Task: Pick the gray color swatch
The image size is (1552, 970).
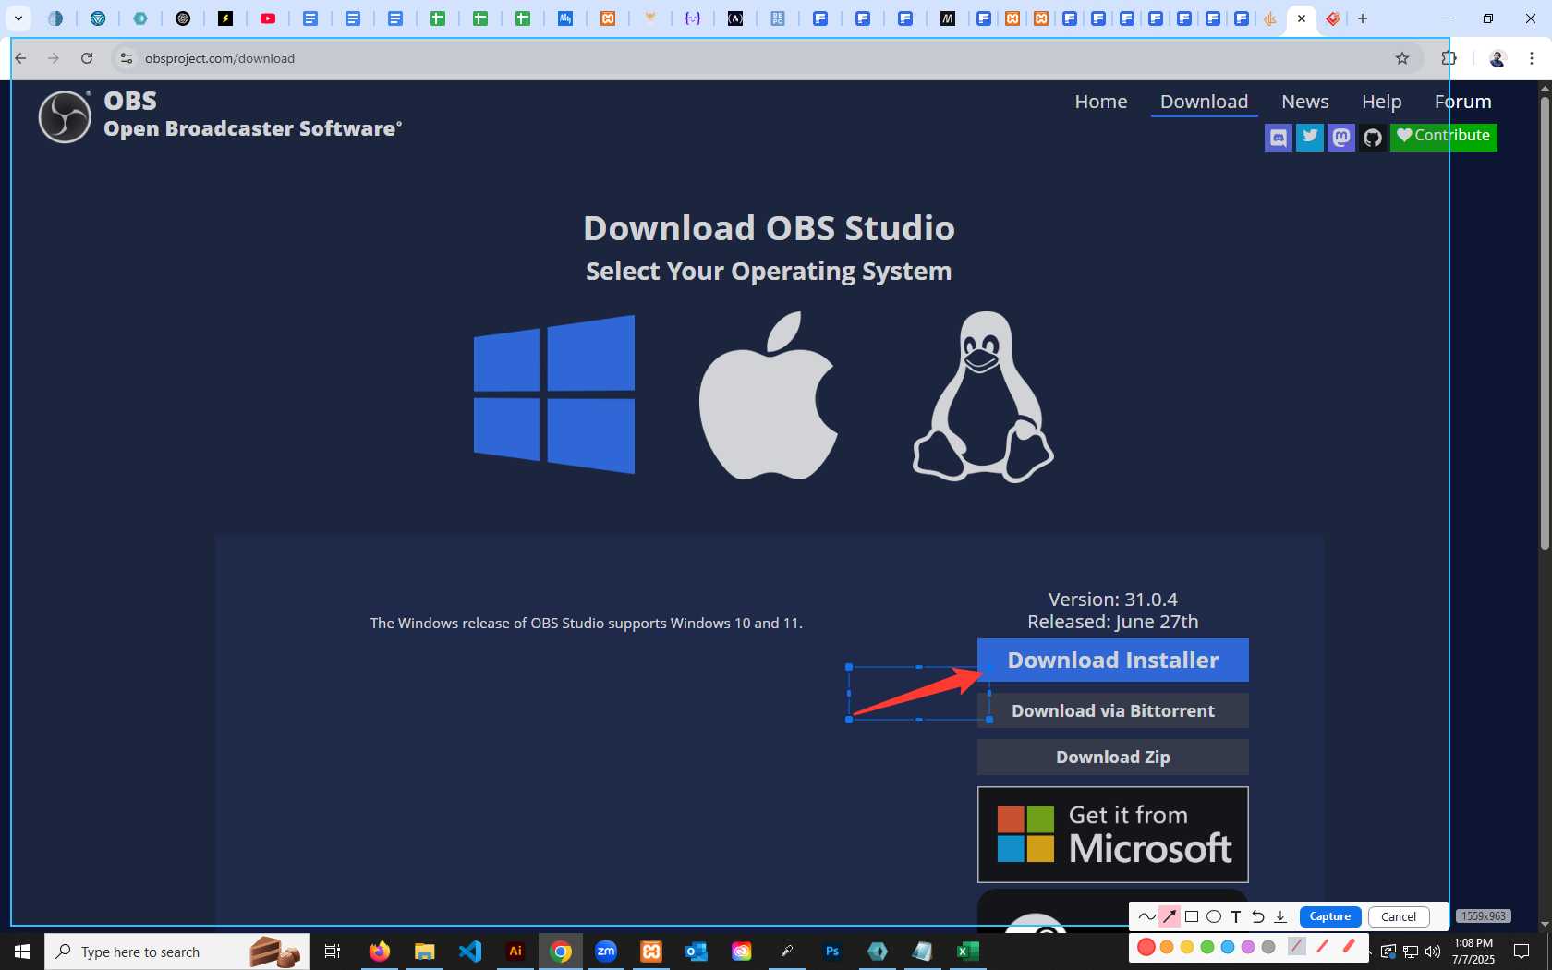Action: click(x=1268, y=947)
